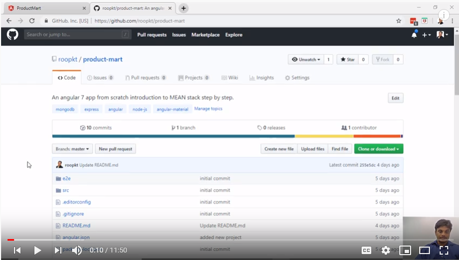This screenshot has height=260, width=459.
Task: Click the video play button
Action: click(x=37, y=250)
